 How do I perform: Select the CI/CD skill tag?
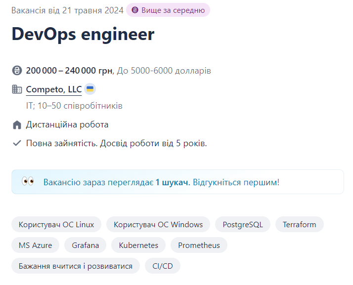click(163, 266)
